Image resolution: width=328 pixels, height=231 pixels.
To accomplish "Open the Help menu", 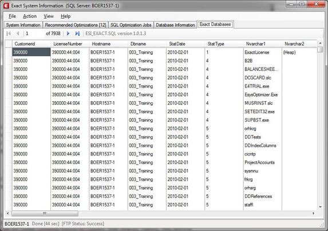I will tap(65, 16).
